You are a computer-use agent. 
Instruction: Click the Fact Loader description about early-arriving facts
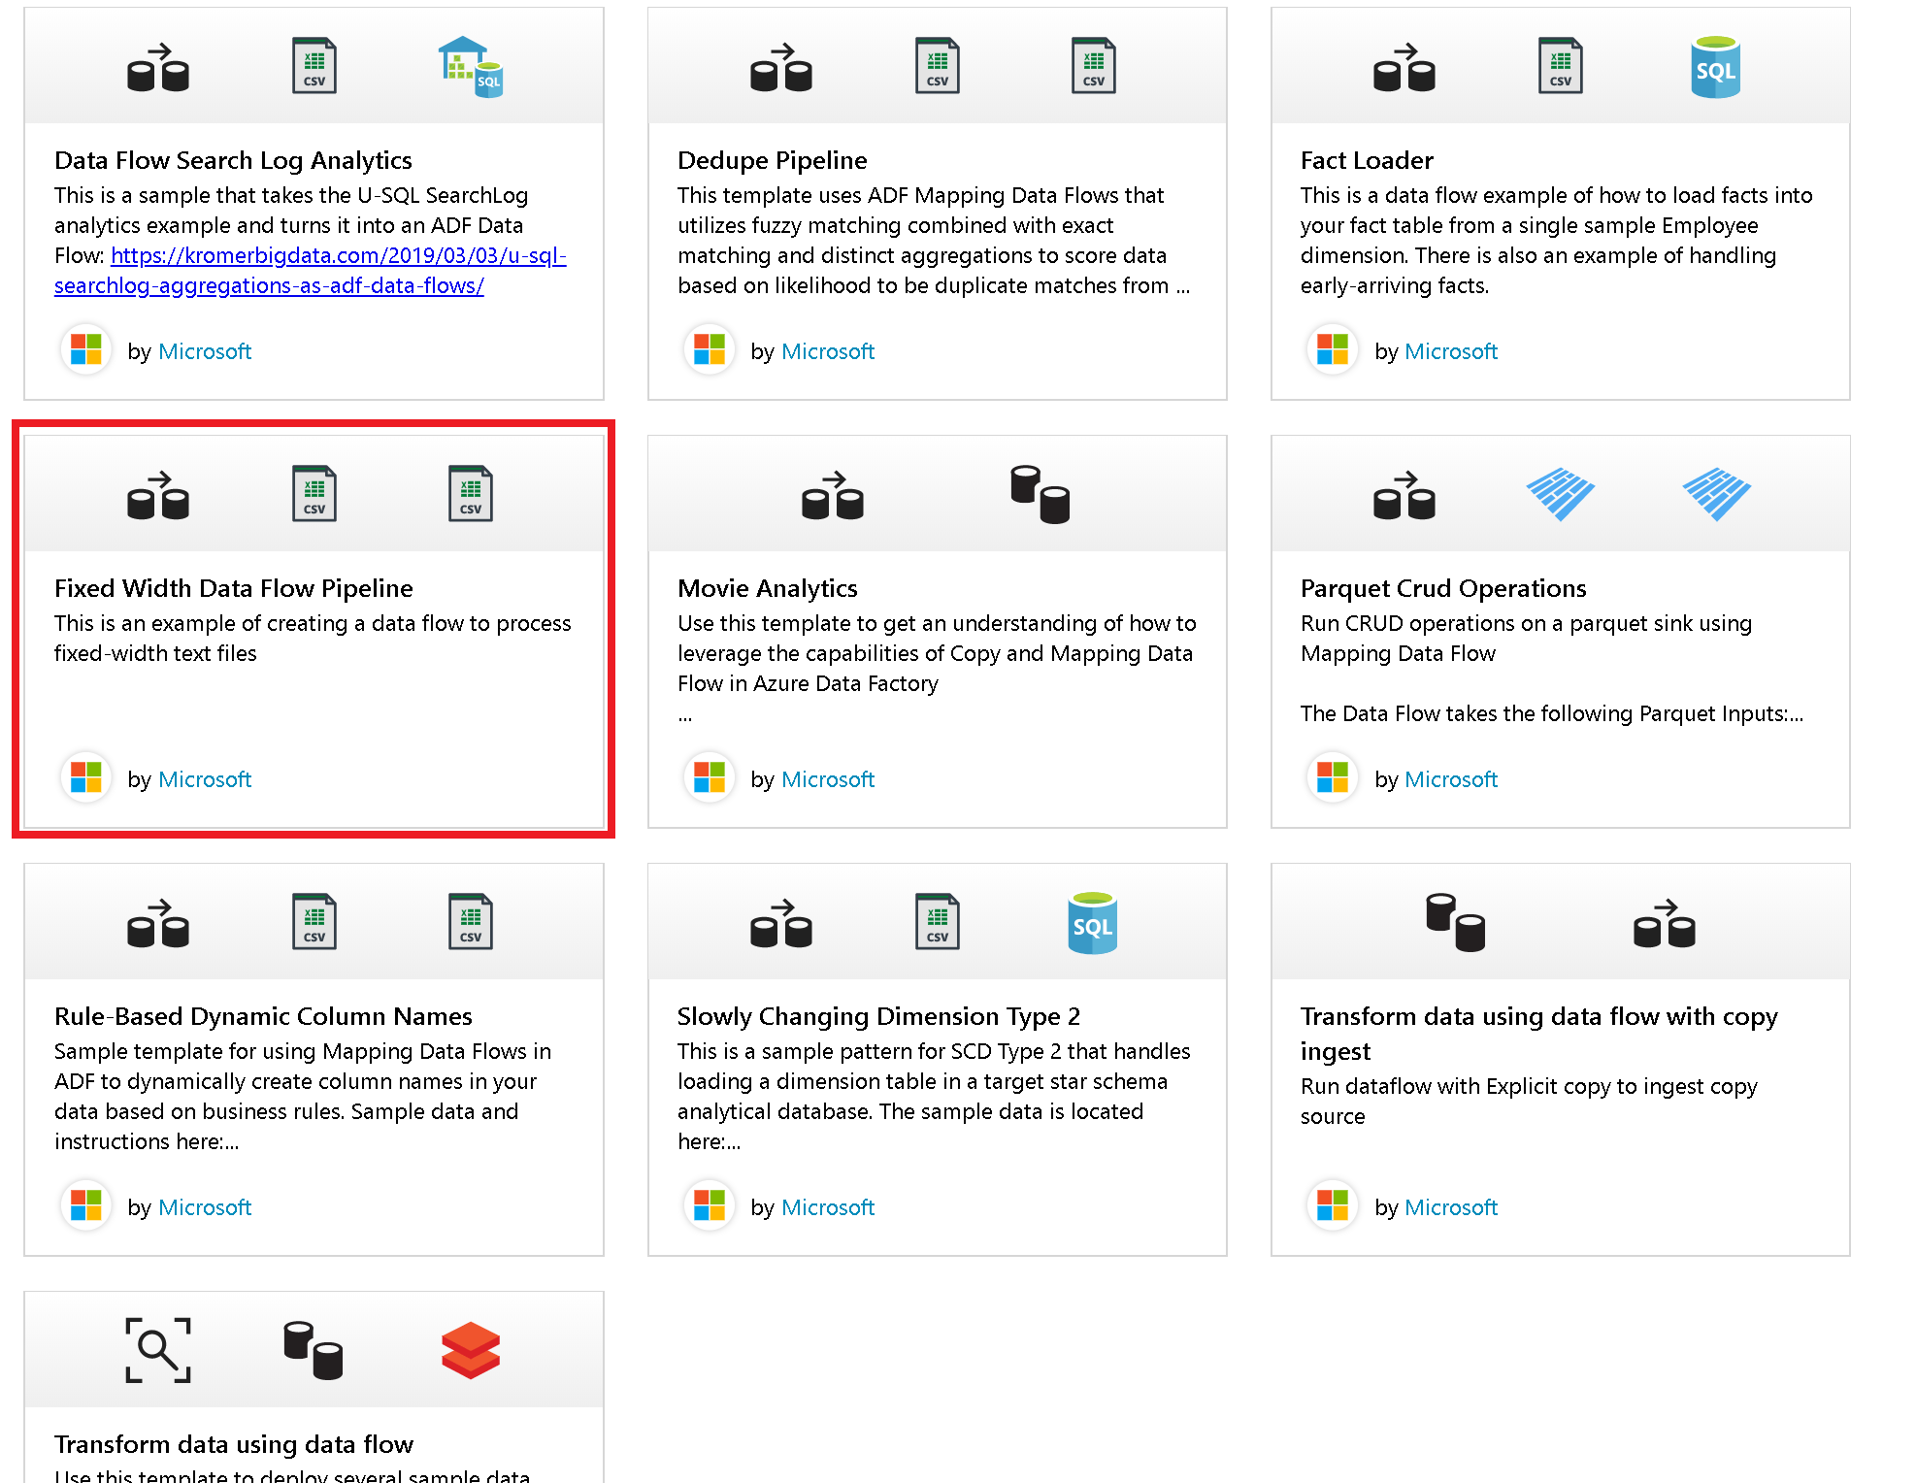pos(1556,241)
